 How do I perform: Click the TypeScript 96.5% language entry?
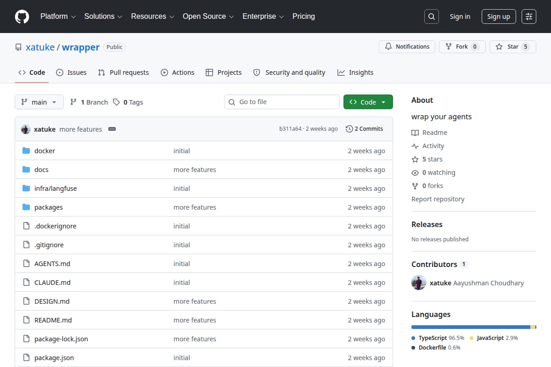(438, 338)
